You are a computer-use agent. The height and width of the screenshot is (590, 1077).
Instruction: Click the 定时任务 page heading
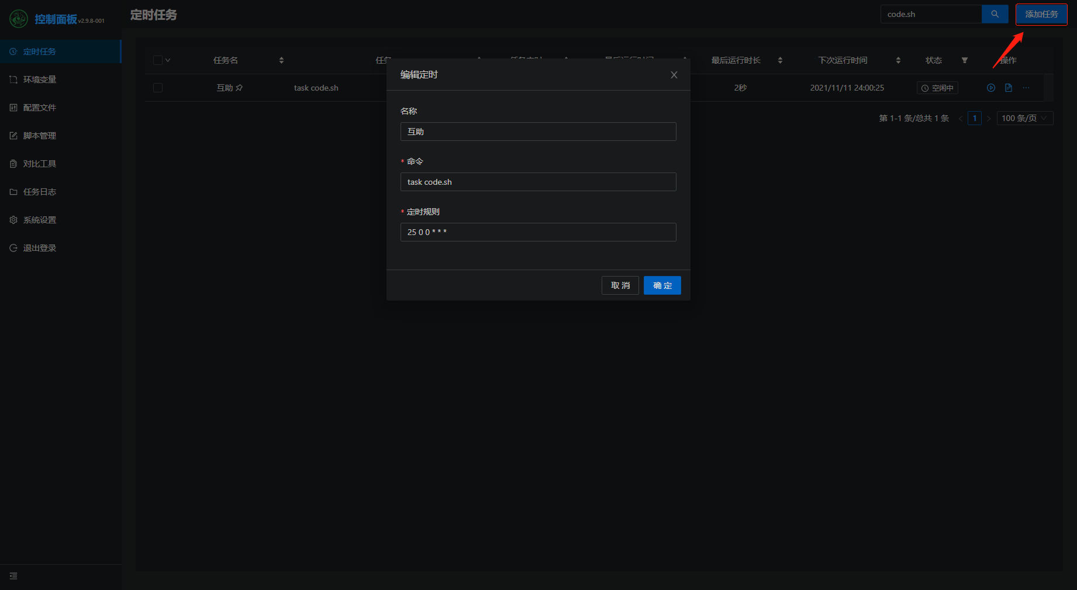point(154,15)
